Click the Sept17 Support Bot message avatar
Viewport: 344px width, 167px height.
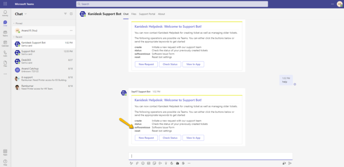pos(124,93)
